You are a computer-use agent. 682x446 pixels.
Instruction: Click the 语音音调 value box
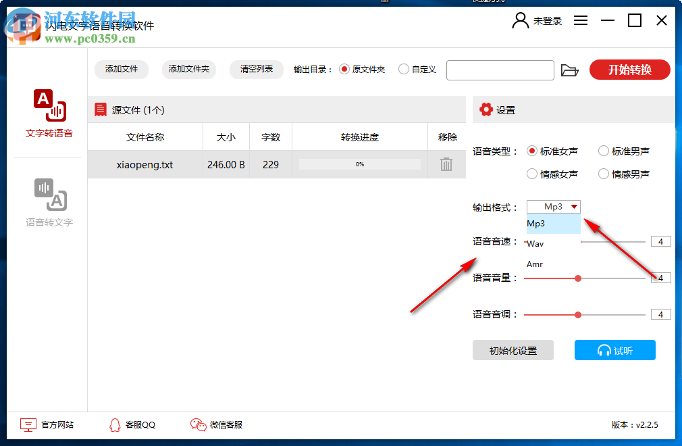(x=660, y=315)
